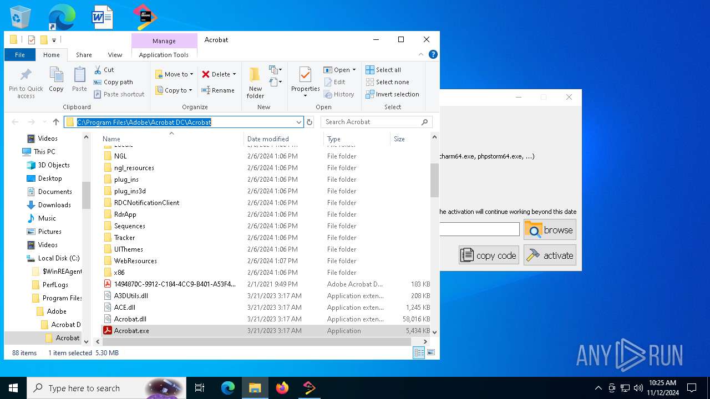
Task: Select Downloads in navigation pane
Action: pos(54,204)
